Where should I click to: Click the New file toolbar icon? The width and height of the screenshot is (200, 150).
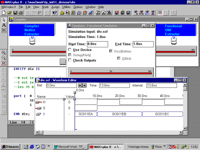(4, 13)
